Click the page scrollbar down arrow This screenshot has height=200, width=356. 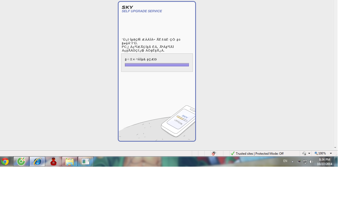click(335, 148)
